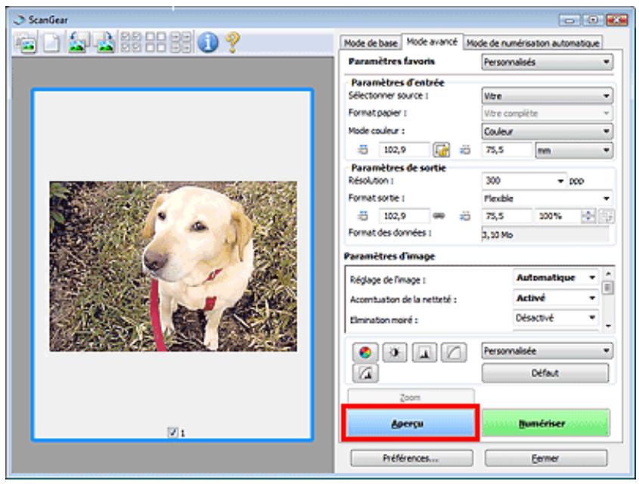The image size is (639, 484).
Task: Open the Mode couleur dropdown
Action: click(547, 132)
